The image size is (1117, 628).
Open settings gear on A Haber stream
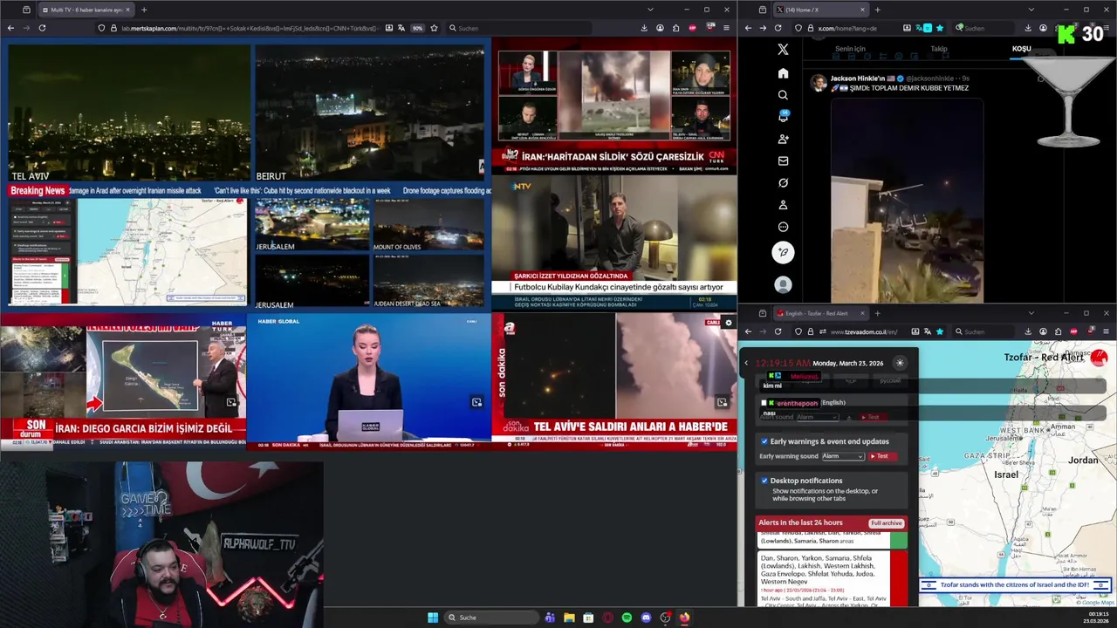[x=729, y=323]
